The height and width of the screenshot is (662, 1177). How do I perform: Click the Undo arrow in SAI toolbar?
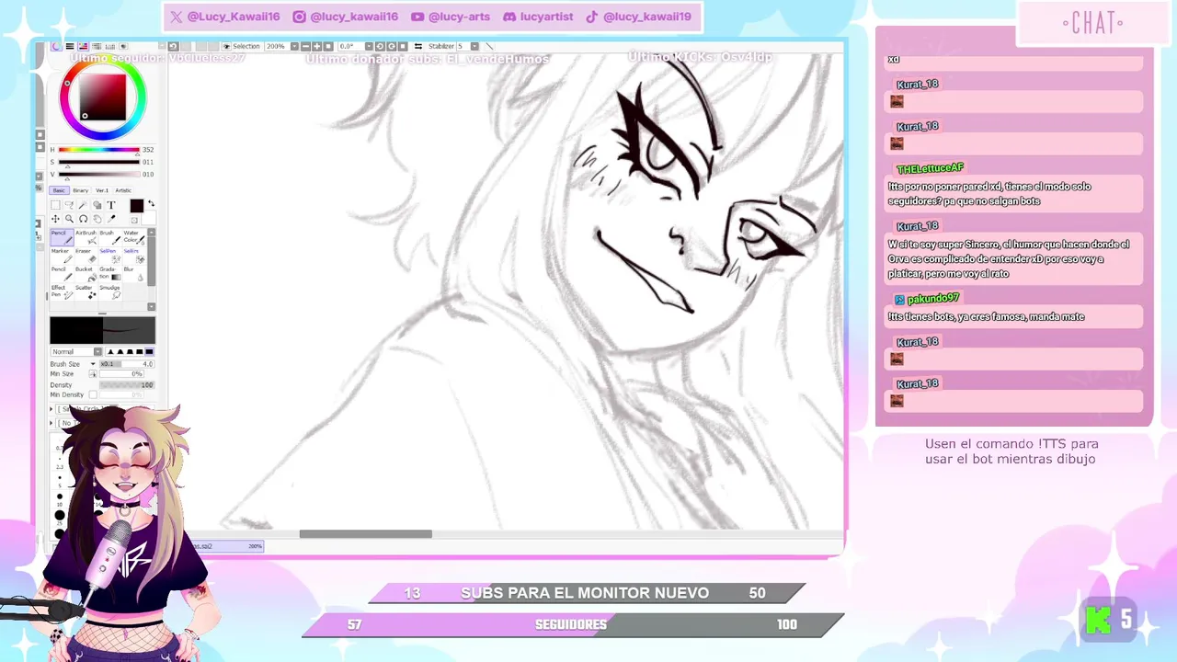[x=173, y=46]
